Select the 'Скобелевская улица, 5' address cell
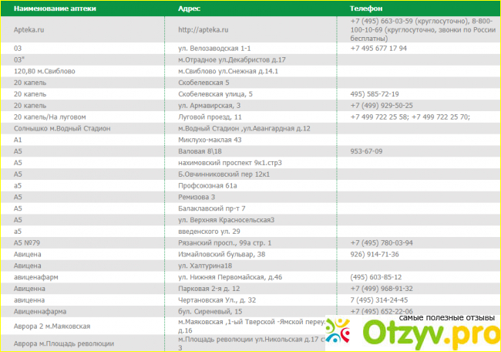Image resolution: width=501 pixels, height=352 pixels. pyautogui.click(x=215, y=93)
